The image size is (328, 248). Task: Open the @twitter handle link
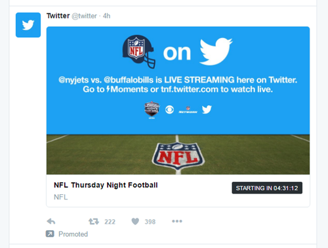(x=84, y=16)
